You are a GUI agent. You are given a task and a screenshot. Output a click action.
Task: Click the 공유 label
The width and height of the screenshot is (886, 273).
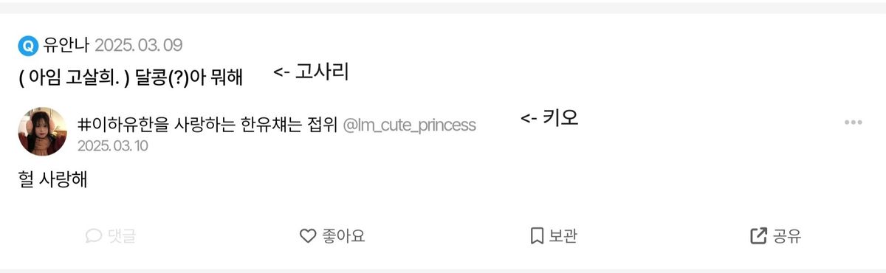787,236
